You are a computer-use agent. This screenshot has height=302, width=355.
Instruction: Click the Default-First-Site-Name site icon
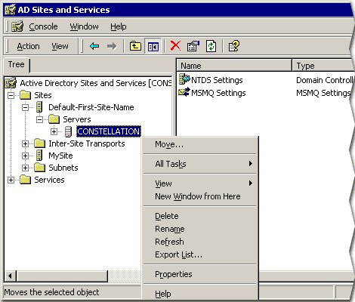(39, 107)
